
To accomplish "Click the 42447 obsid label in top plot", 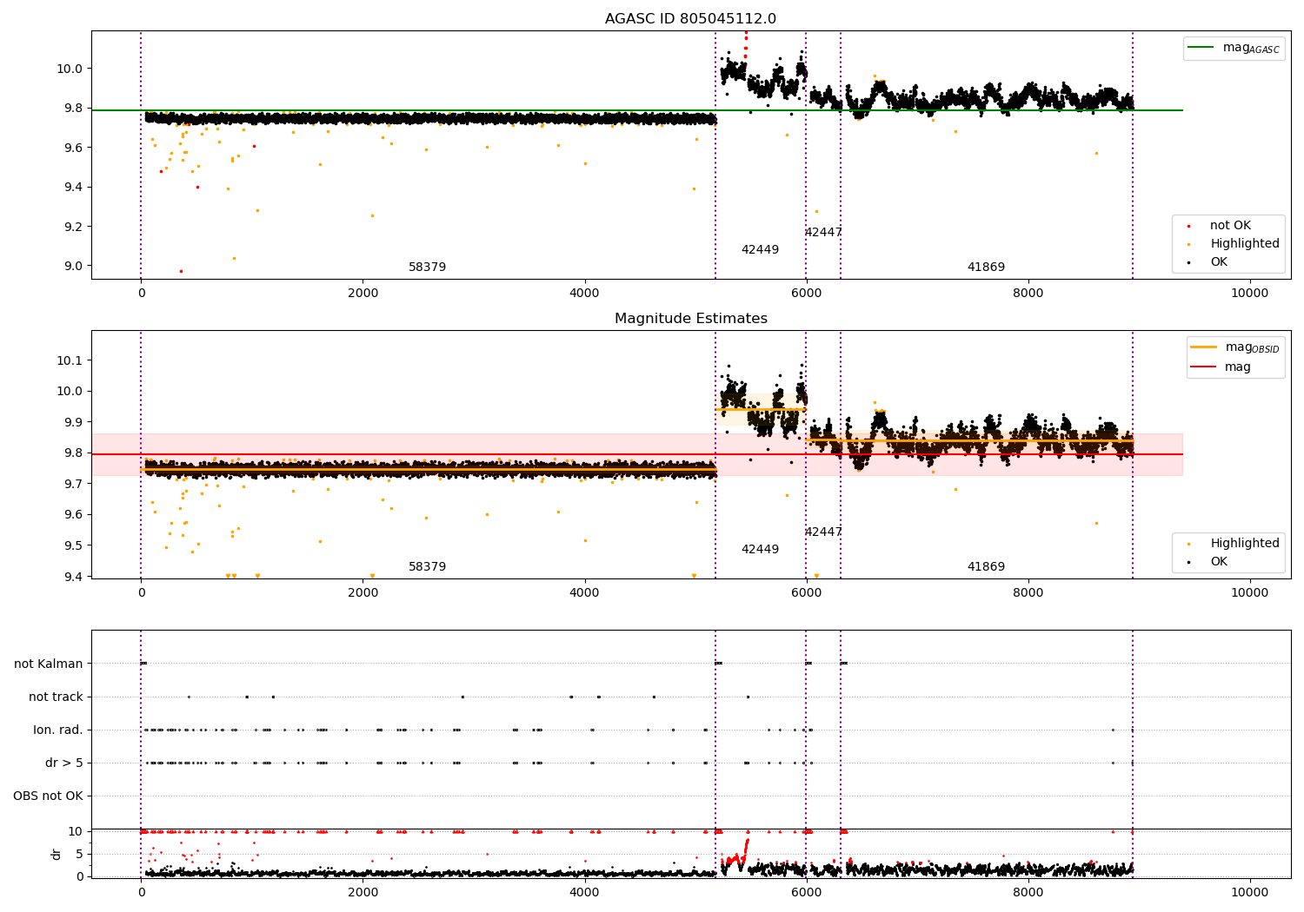I will [823, 233].
